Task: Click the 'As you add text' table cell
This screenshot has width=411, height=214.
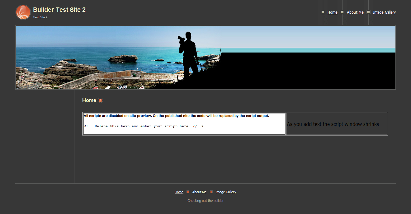Action: coord(336,124)
